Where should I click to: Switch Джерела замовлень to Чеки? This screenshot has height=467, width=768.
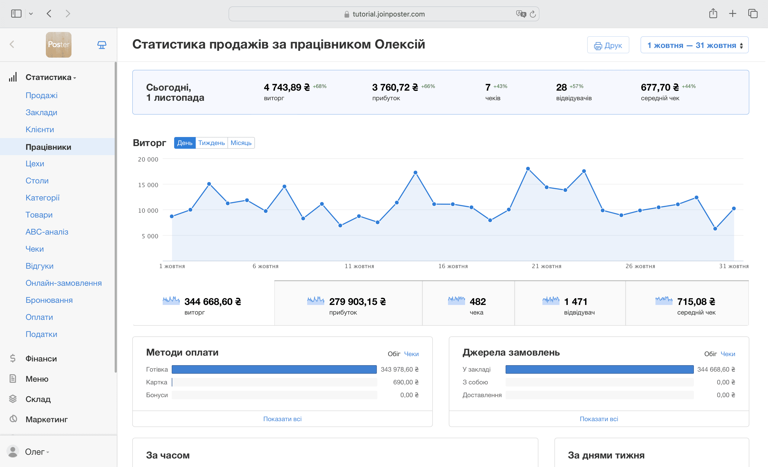(x=728, y=354)
